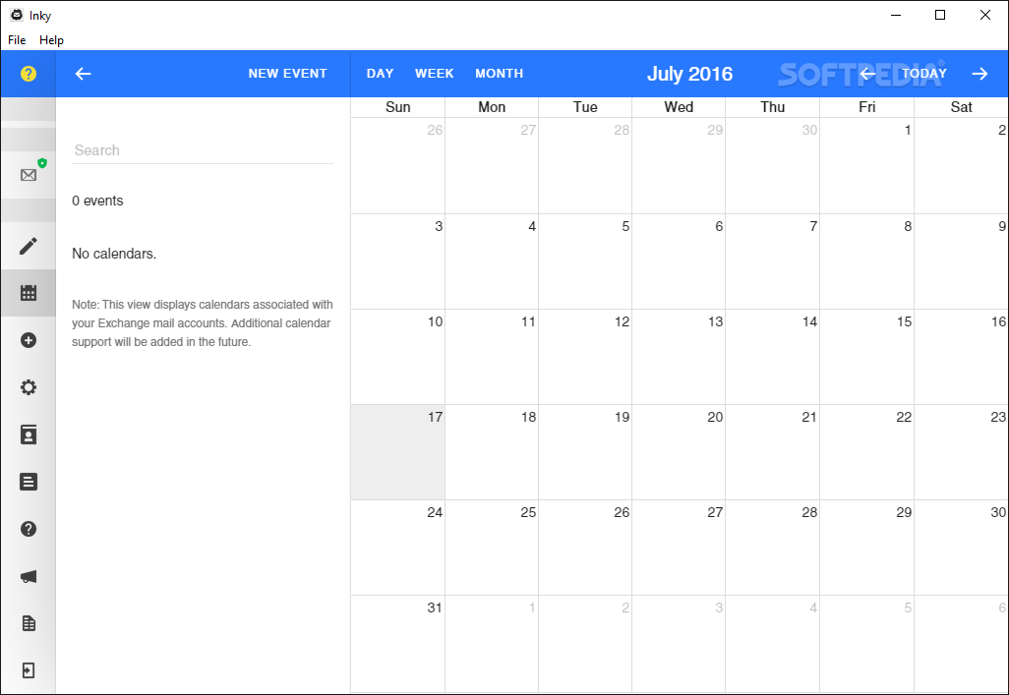This screenshot has width=1009, height=695.
Task: Click the 'July 2016' month title
Action: point(689,74)
